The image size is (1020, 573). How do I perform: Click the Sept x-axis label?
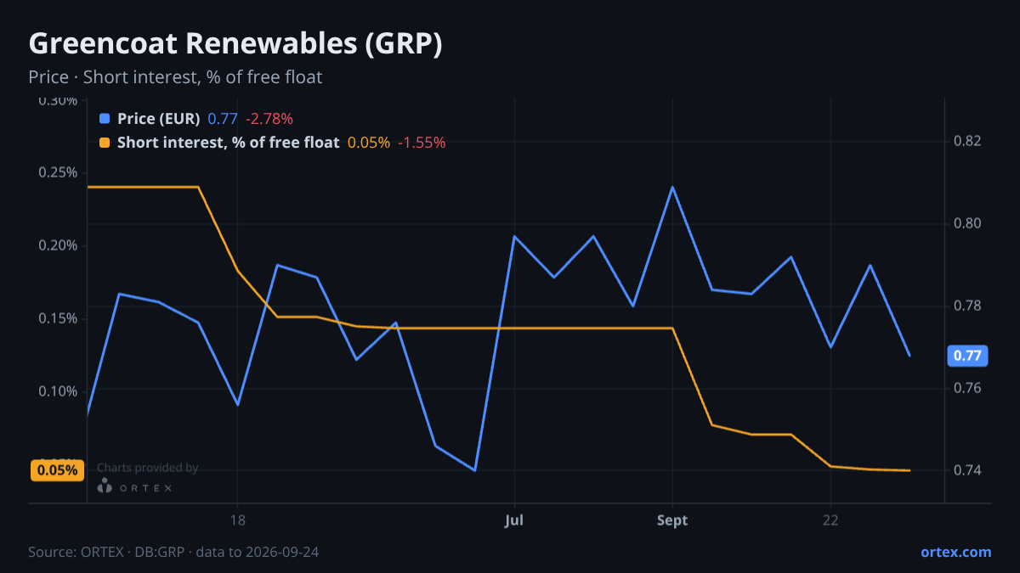[672, 520]
